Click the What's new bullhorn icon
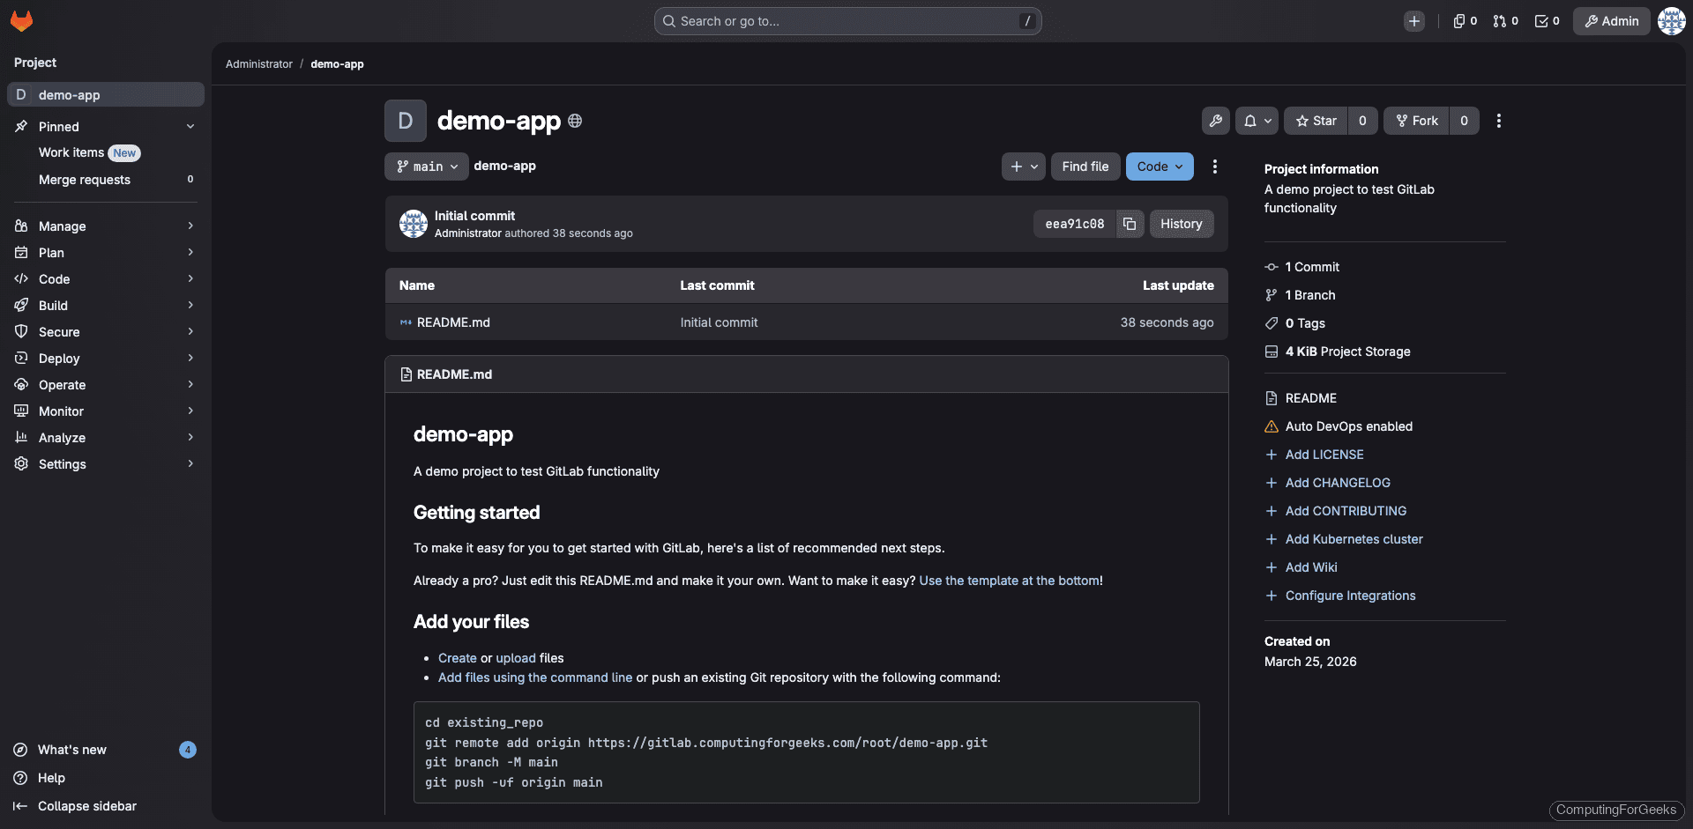1693x829 pixels. pos(20,750)
